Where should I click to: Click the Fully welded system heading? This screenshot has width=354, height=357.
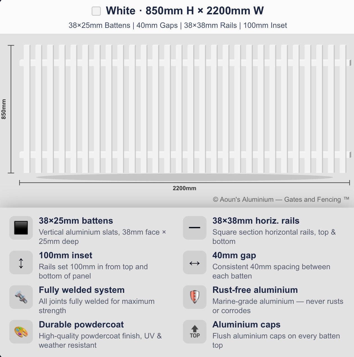(82, 290)
